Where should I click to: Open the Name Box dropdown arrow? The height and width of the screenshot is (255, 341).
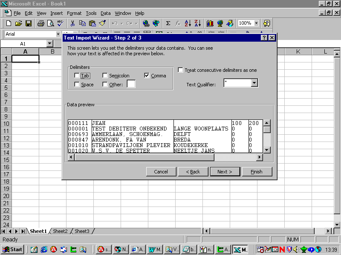(49, 44)
